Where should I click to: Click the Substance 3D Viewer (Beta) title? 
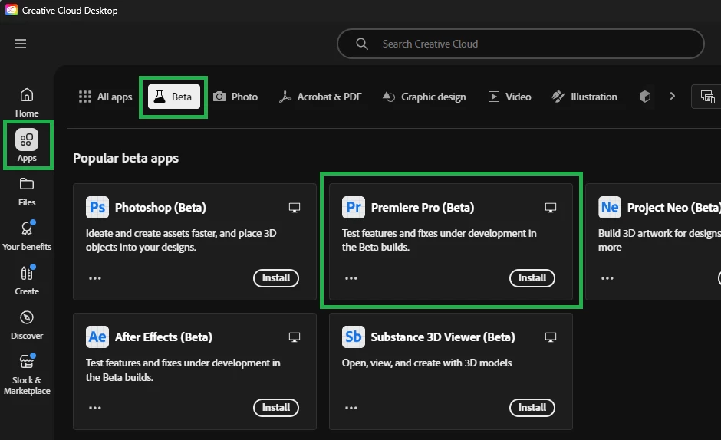click(x=443, y=337)
